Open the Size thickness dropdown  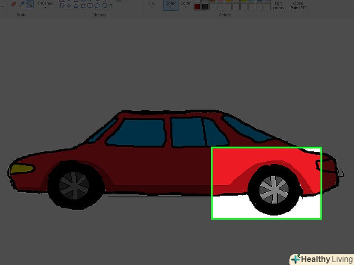point(152,5)
